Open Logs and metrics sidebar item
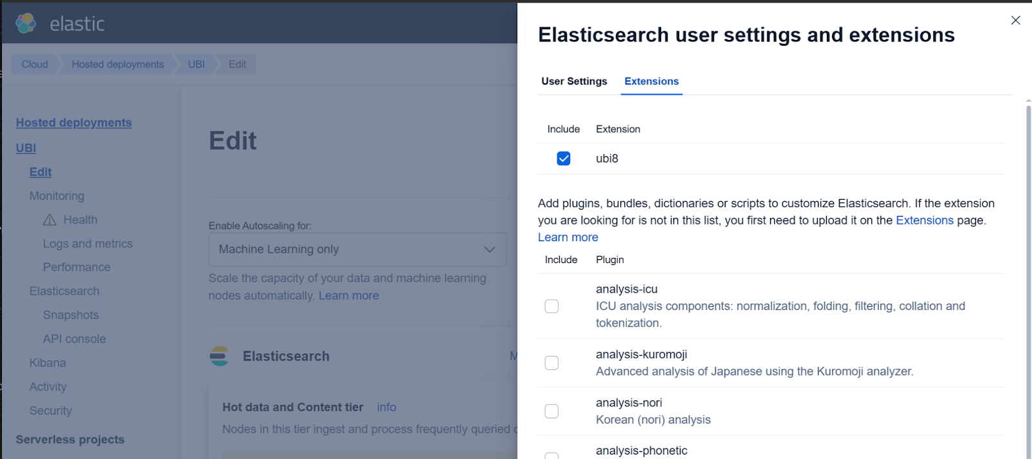 88,244
